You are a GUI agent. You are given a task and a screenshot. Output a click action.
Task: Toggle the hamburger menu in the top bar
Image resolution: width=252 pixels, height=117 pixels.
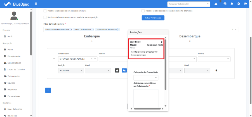(x=36, y=4)
